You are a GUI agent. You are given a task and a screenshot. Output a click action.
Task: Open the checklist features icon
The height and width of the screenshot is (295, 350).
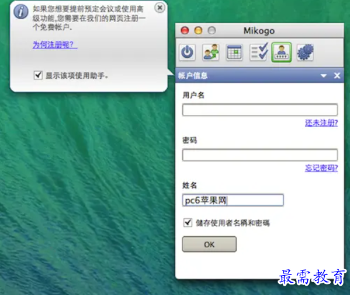[258, 52]
